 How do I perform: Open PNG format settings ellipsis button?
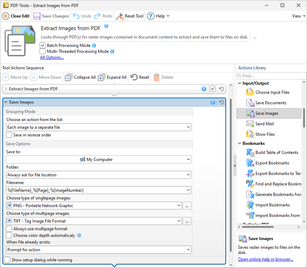click(187, 206)
